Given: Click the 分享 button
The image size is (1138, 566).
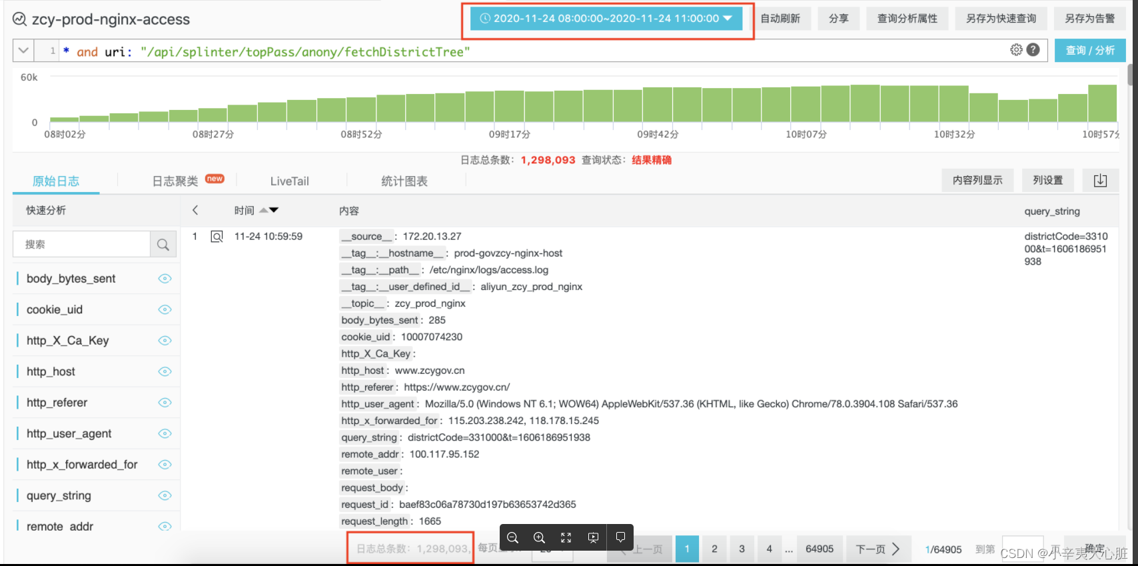Looking at the screenshot, I should 839,19.
